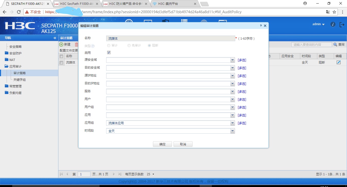The width and height of the screenshot is (347, 187).
Task: Open the info icon in the H3C header
Action: click(333, 24)
